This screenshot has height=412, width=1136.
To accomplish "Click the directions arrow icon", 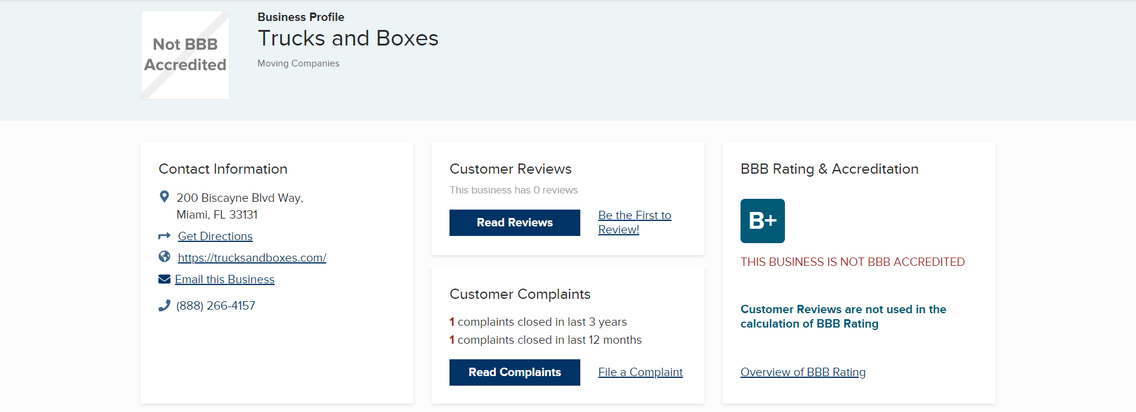I will [164, 236].
